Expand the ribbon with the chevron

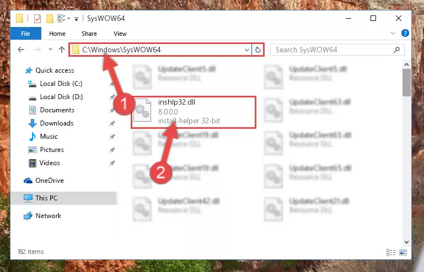[x=393, y=33]
